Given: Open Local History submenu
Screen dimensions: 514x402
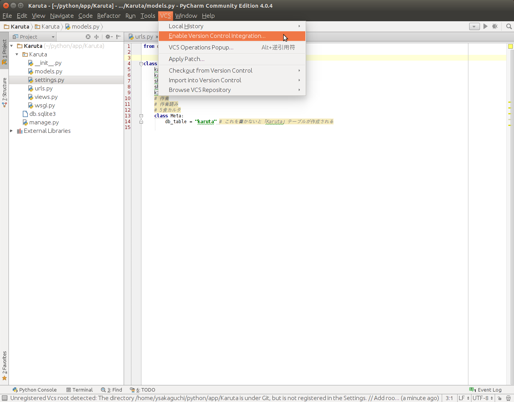Looking at the screenshot, I should [x=232, y=26].
